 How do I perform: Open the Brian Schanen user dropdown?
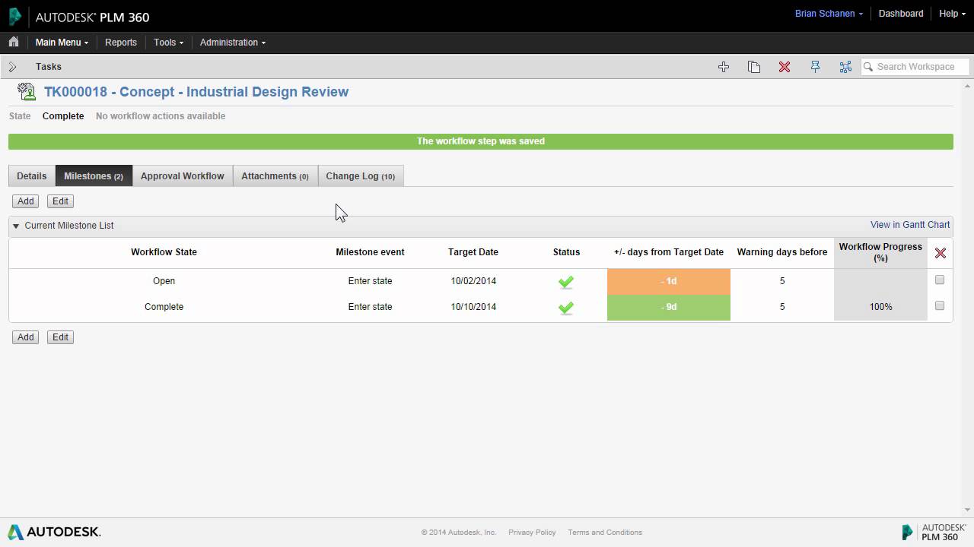(x=829, y=14)
